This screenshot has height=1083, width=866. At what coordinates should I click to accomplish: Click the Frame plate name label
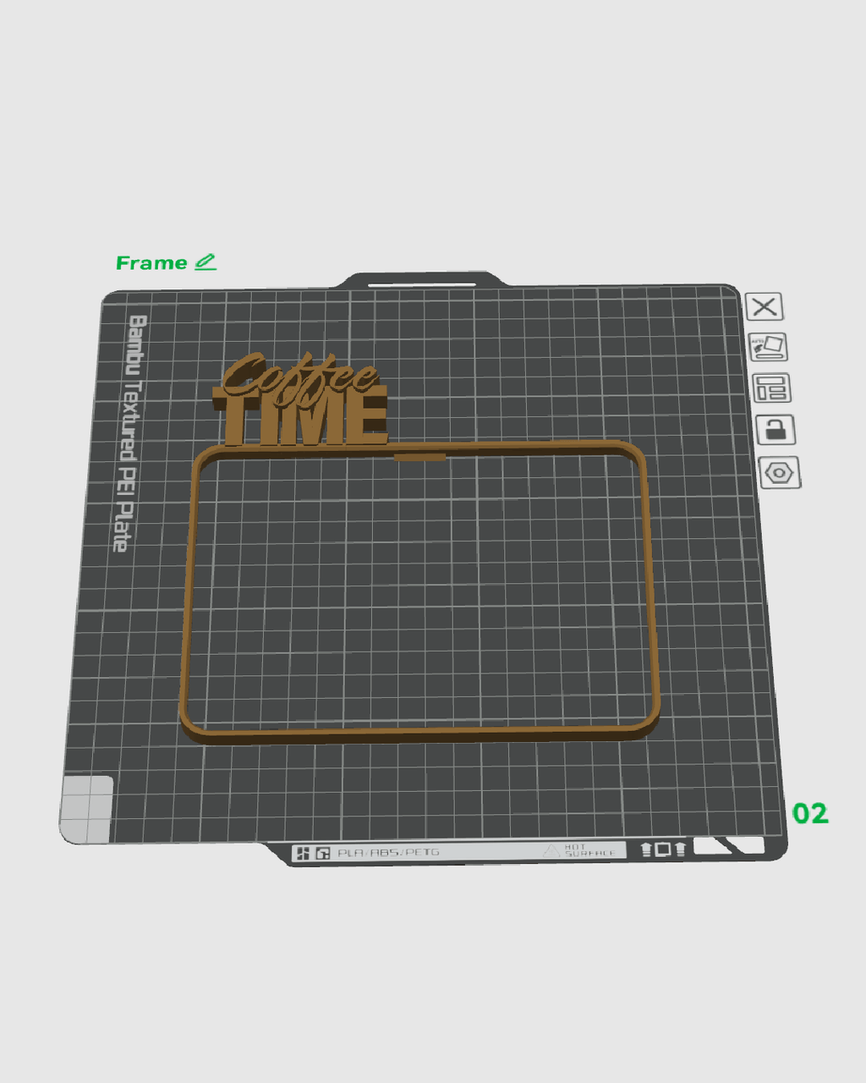point(151,263)
